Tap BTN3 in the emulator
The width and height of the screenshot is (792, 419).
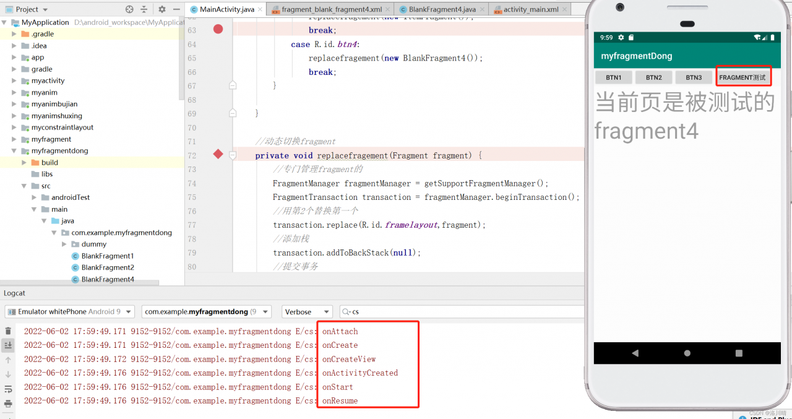pos(694,77)
